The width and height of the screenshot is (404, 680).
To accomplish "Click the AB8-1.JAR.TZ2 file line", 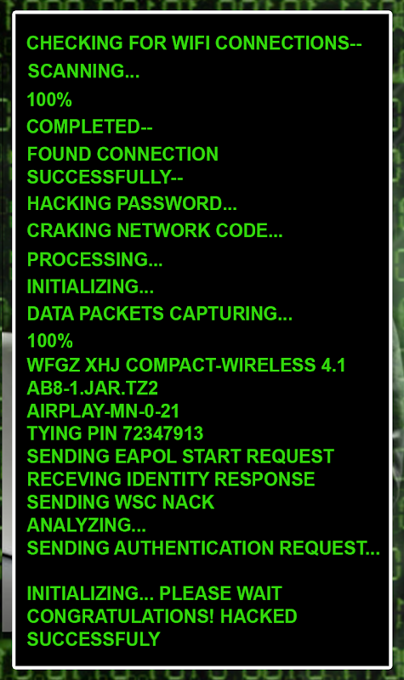I will point(93,388).
